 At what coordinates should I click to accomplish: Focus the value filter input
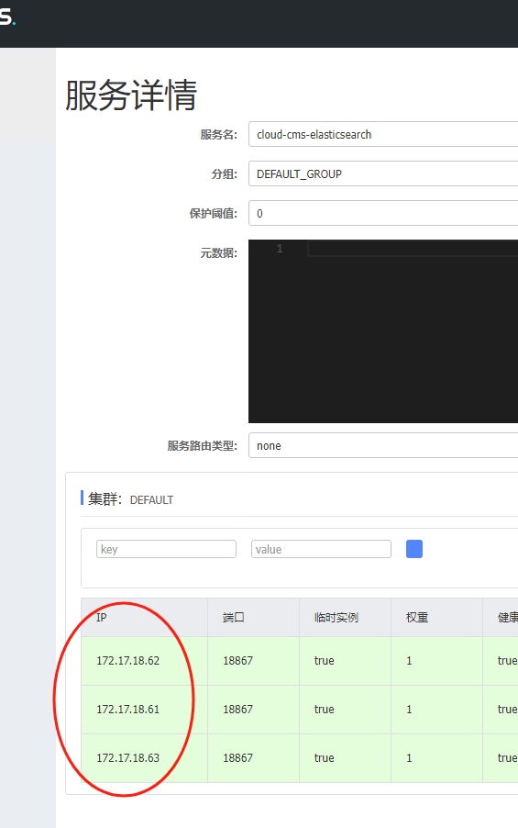click(x=321, y=549)
